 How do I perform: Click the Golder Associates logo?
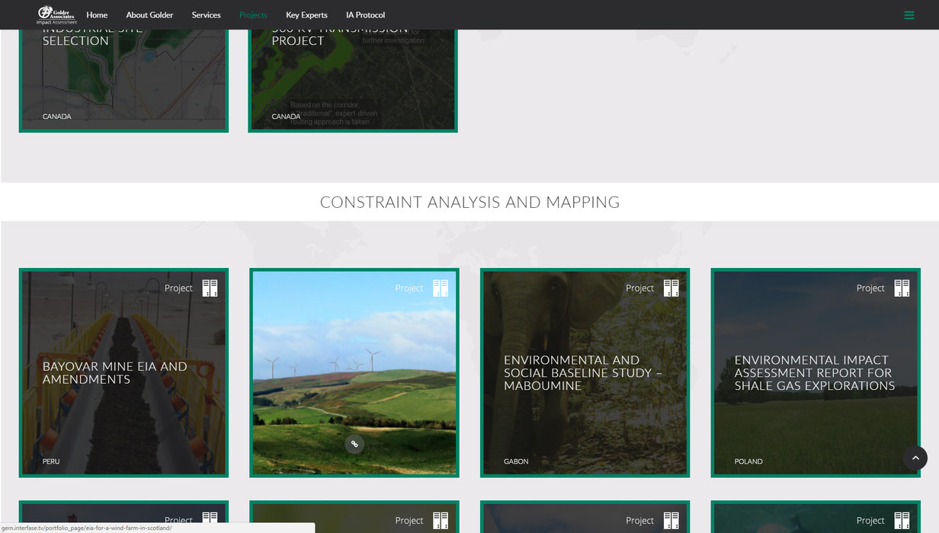(57, 14)
